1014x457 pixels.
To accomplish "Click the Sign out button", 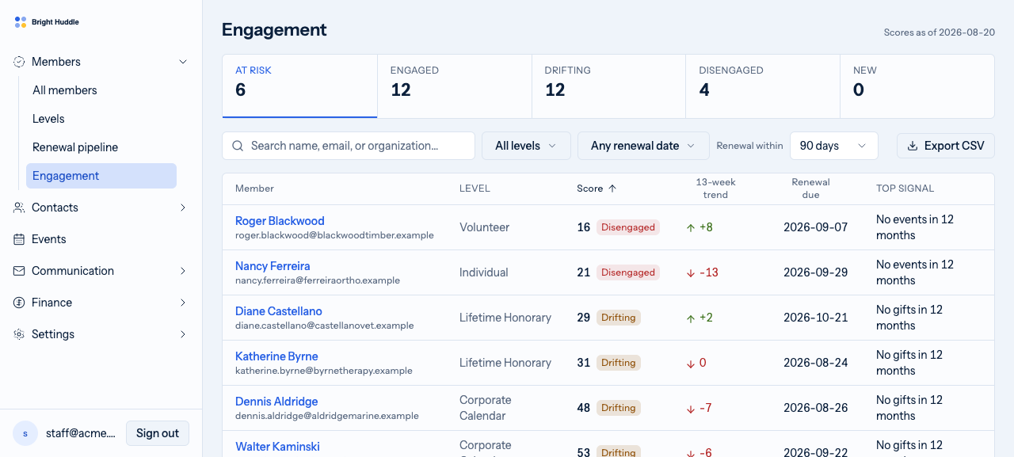I will 158,433.
